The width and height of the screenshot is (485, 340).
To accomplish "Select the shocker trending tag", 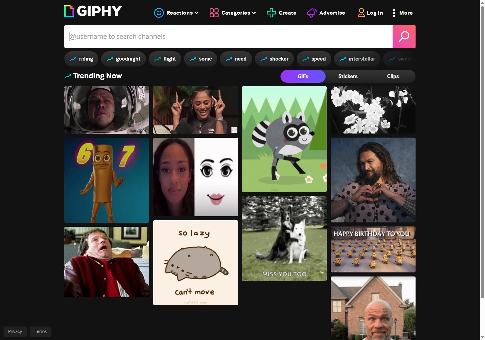I will point(274,59).
